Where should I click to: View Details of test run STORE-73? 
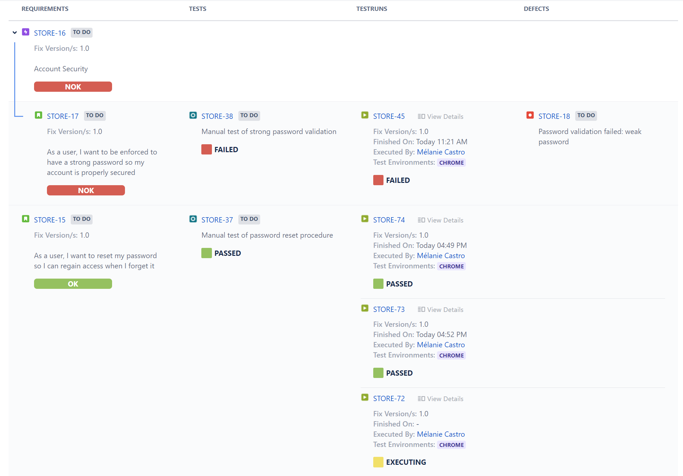point(440,310)
